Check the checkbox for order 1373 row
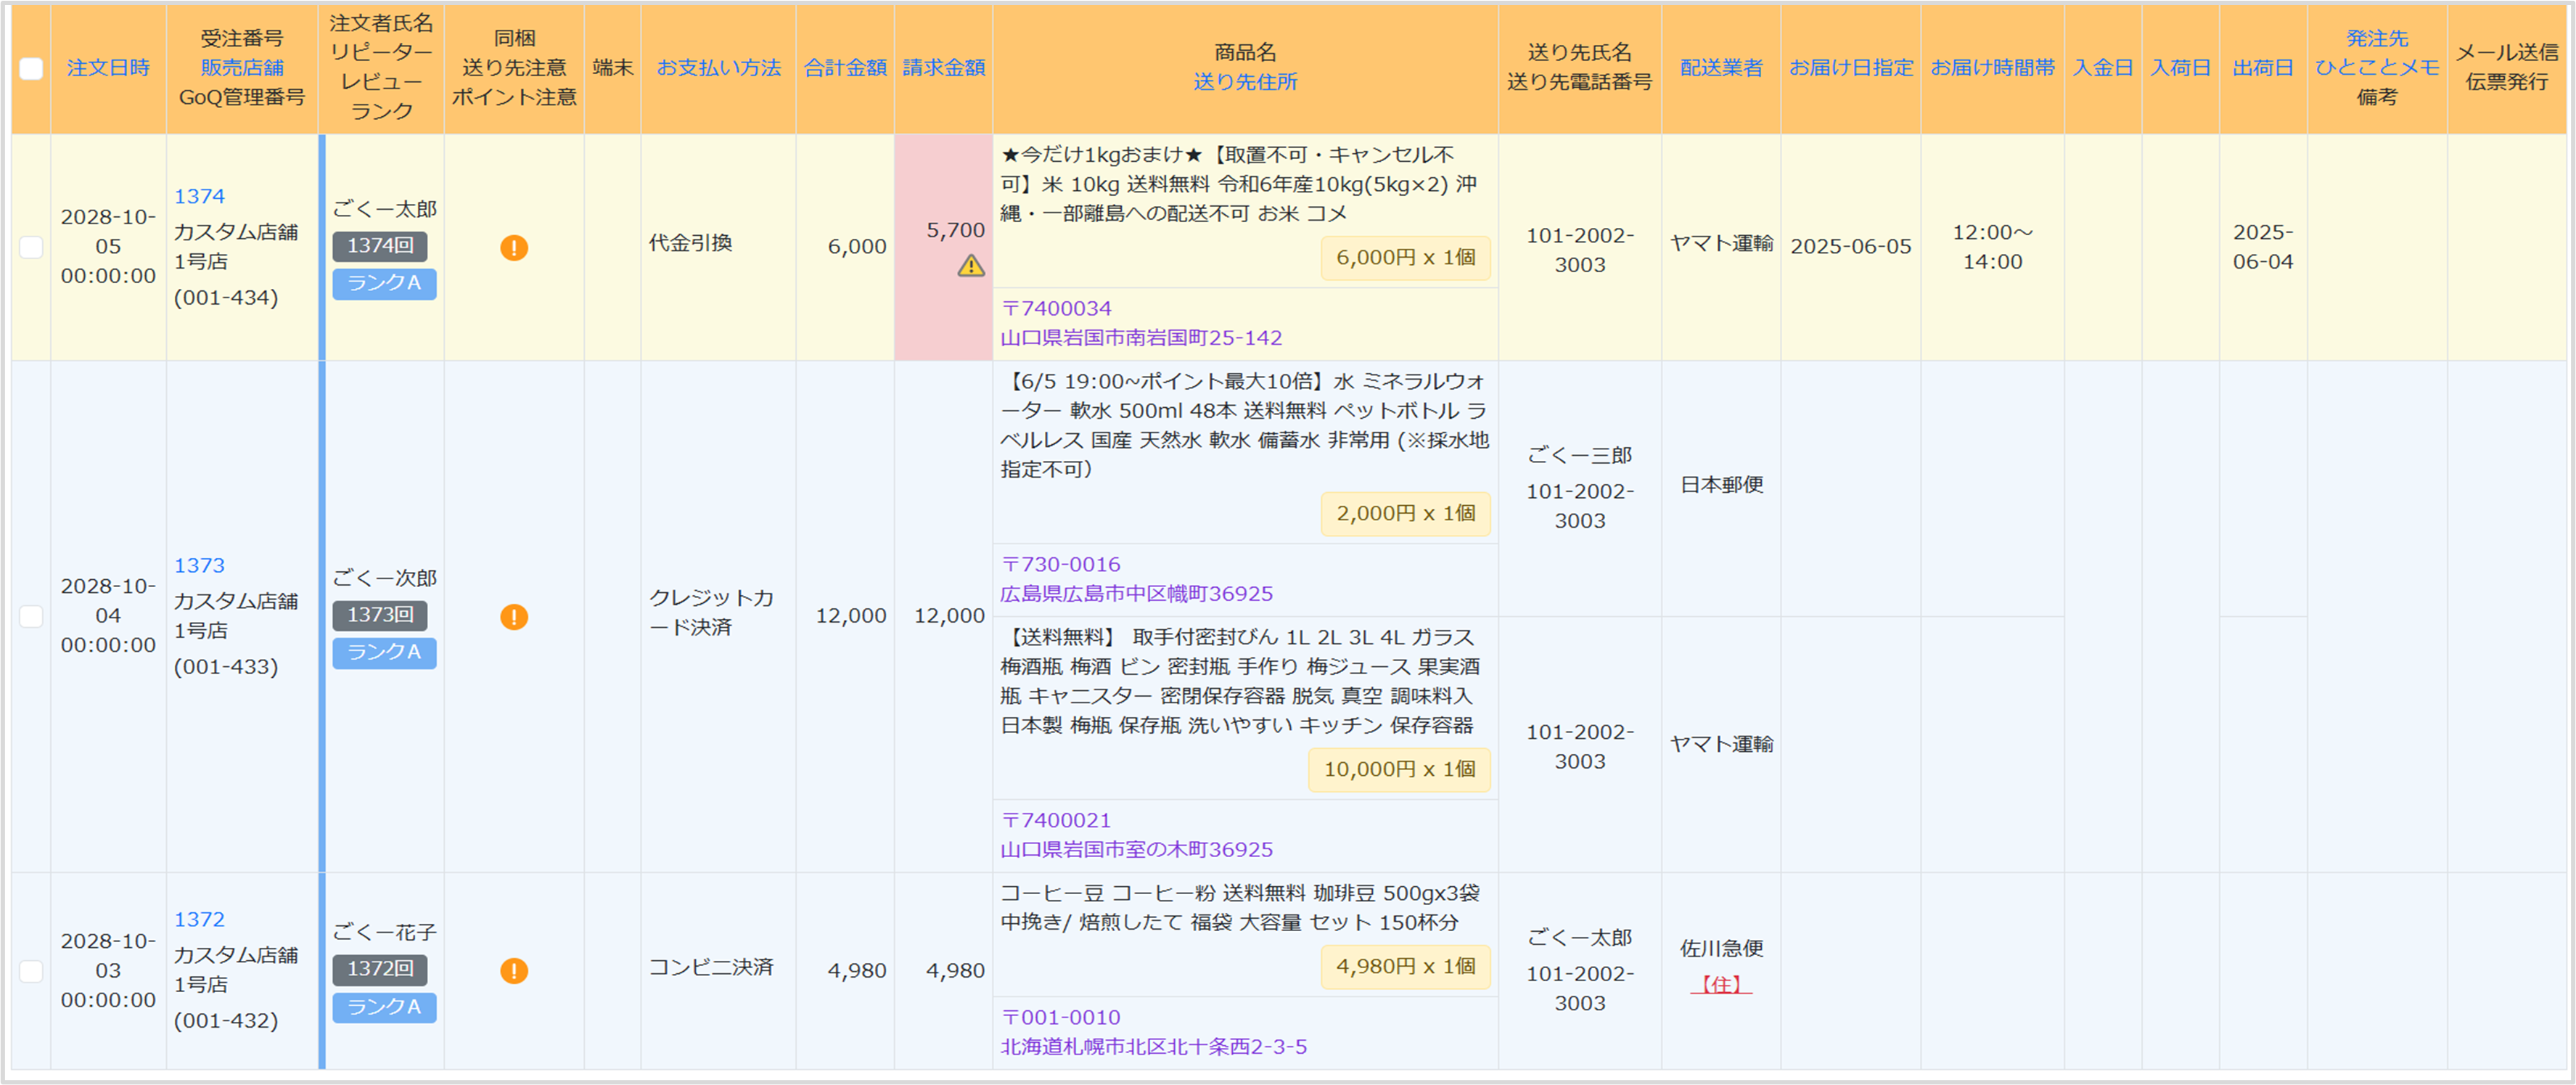This screenshot has height=1085, width=2576. coord(31,616)
